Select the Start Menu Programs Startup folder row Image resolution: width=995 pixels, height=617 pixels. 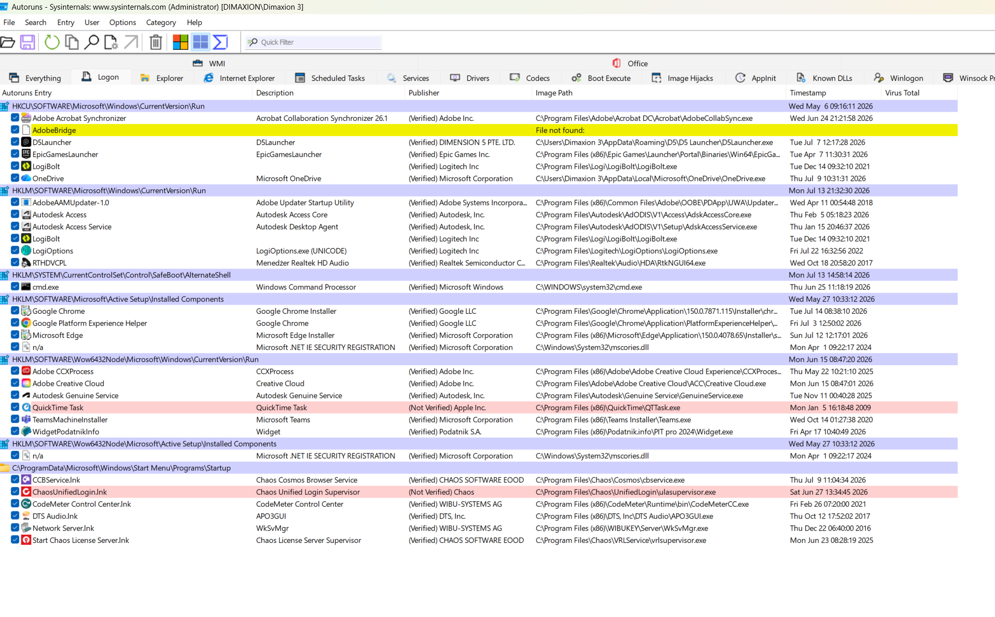point(479,468)
